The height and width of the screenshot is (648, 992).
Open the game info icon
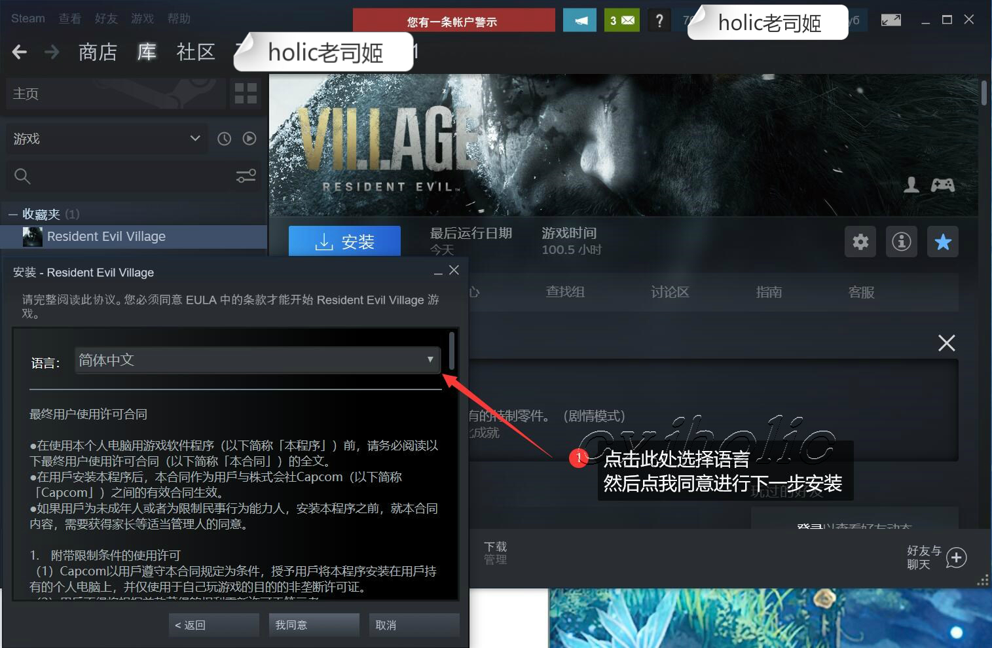(x=901, y=242)
